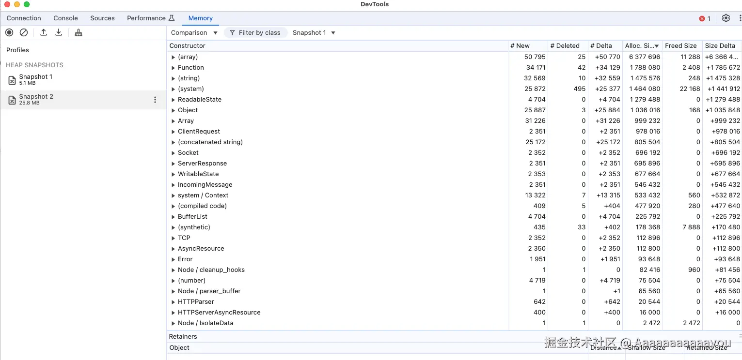Viewport: 742px width, 360px height.
Task: Click the Snapshot 2 file icon
Action: point(12,100)
